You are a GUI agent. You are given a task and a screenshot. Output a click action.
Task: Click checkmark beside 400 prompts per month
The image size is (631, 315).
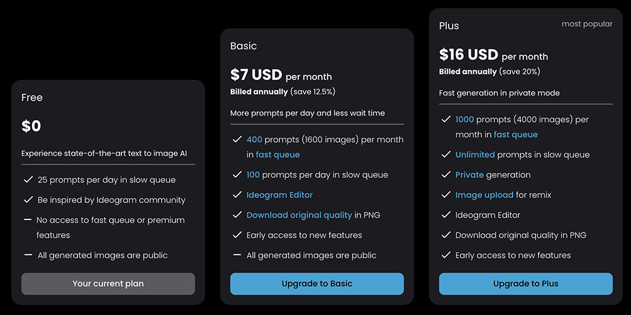[x=237, y=140]
